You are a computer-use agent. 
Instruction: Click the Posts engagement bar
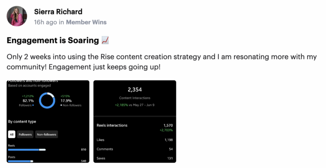pos(21,161)
